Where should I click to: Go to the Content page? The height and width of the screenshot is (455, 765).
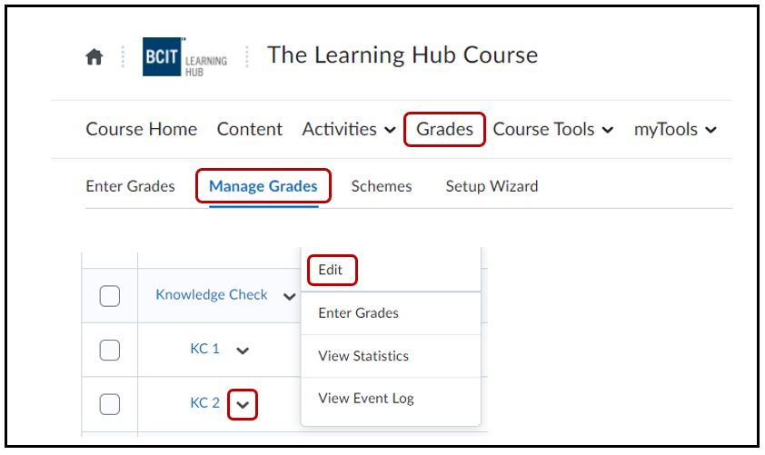pos(250,129)
